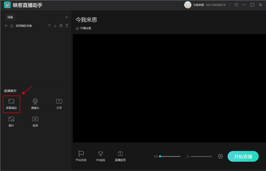Open live info (直播信息)
This screenshot has height=171, width=266.
click(120, 156)
